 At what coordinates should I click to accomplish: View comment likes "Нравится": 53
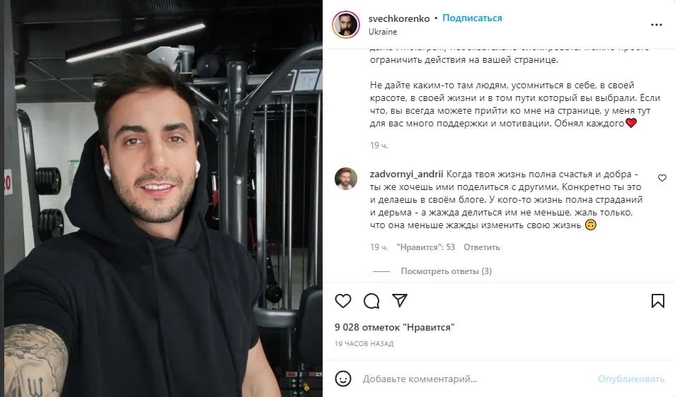click(x=425, y=247)
